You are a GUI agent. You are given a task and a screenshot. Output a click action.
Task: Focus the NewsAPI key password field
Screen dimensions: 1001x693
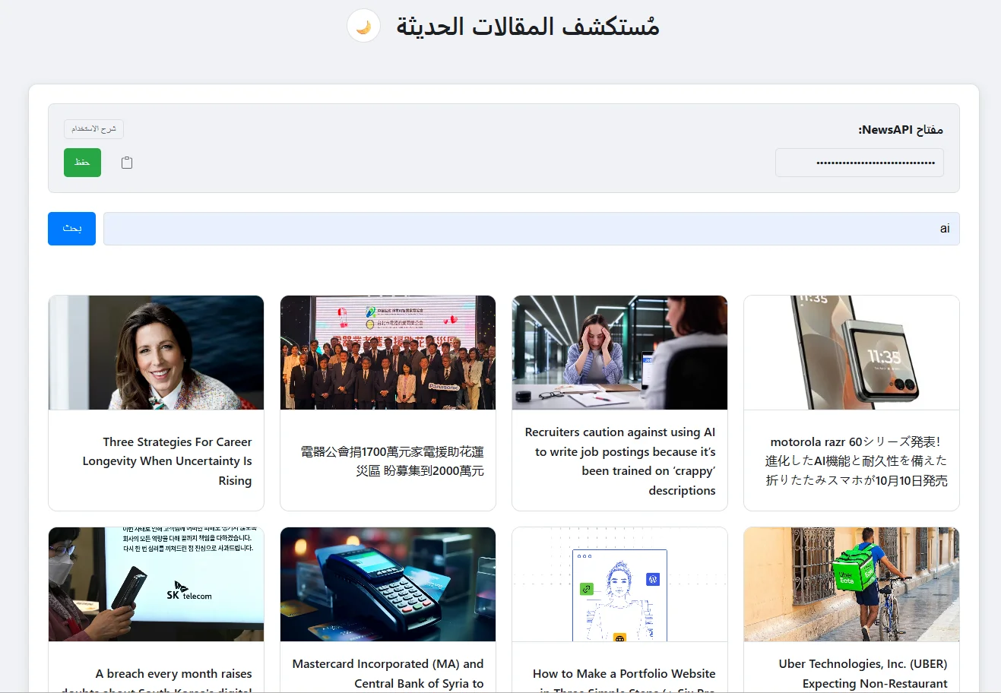(859, 163)
